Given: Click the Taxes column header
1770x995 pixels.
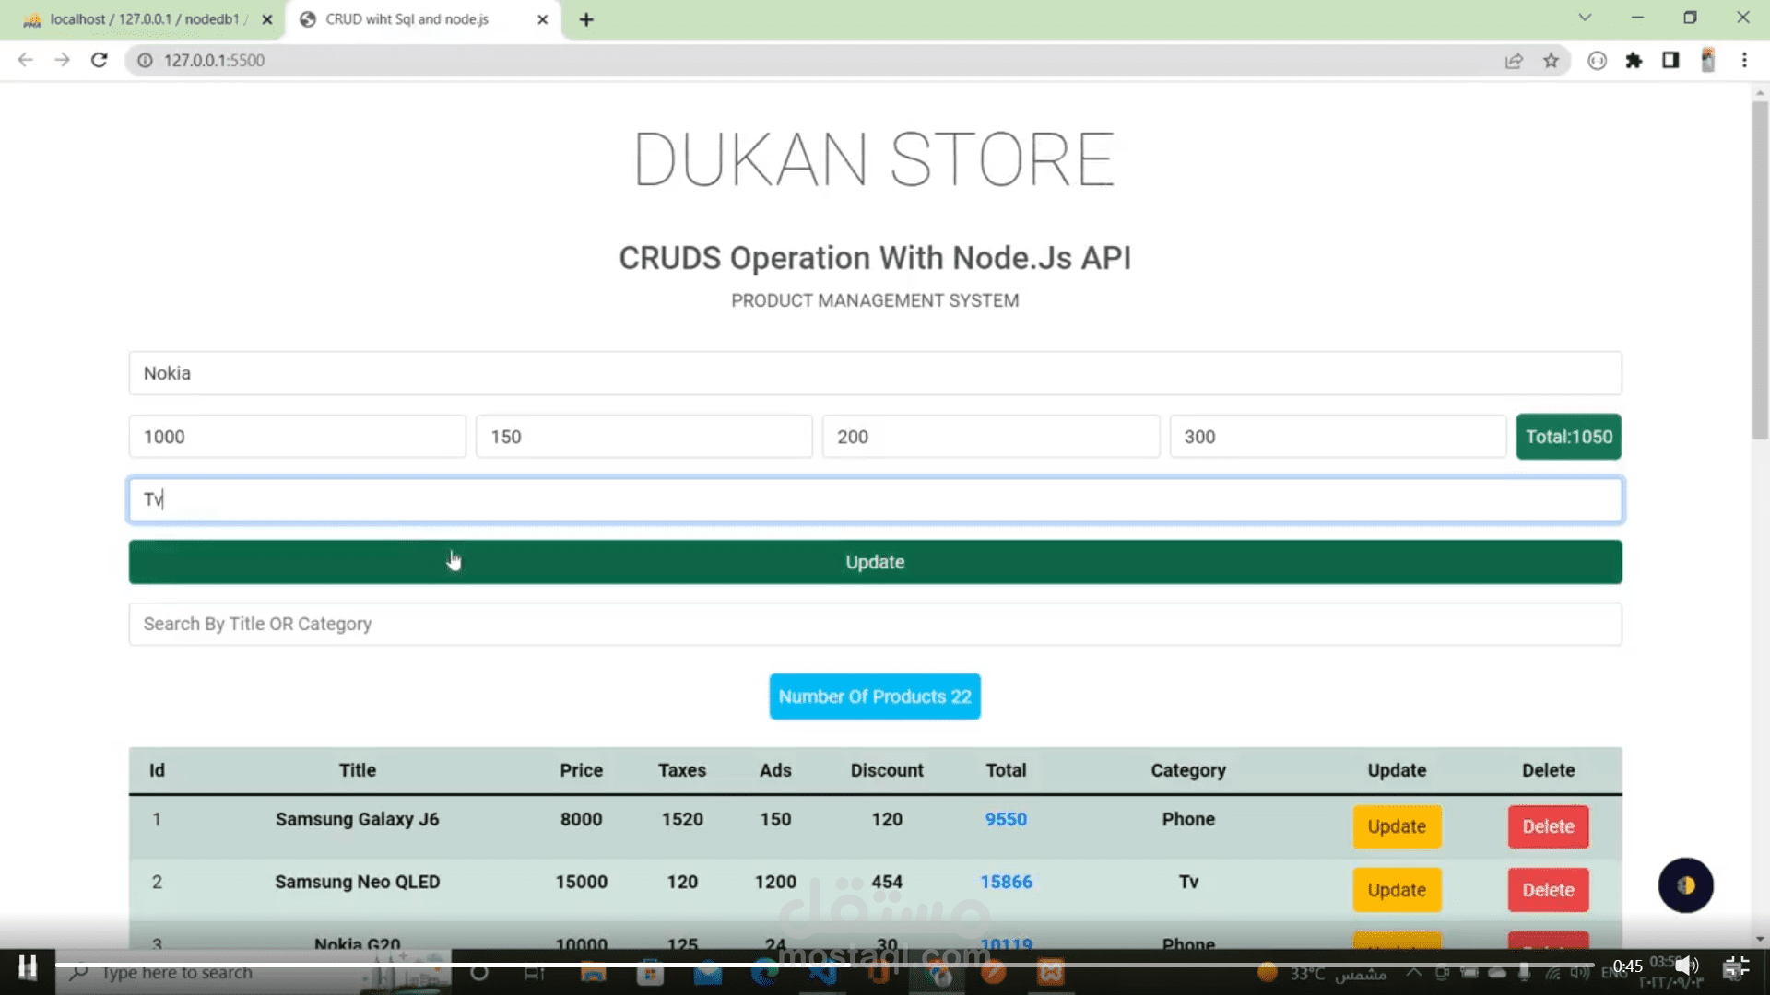Looking at the screenshot, I should tap(682, 770).
